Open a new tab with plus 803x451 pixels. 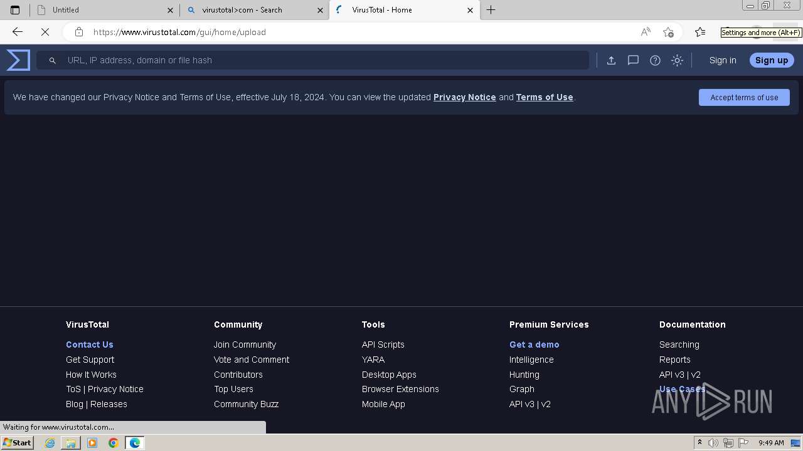click(491, 10)
